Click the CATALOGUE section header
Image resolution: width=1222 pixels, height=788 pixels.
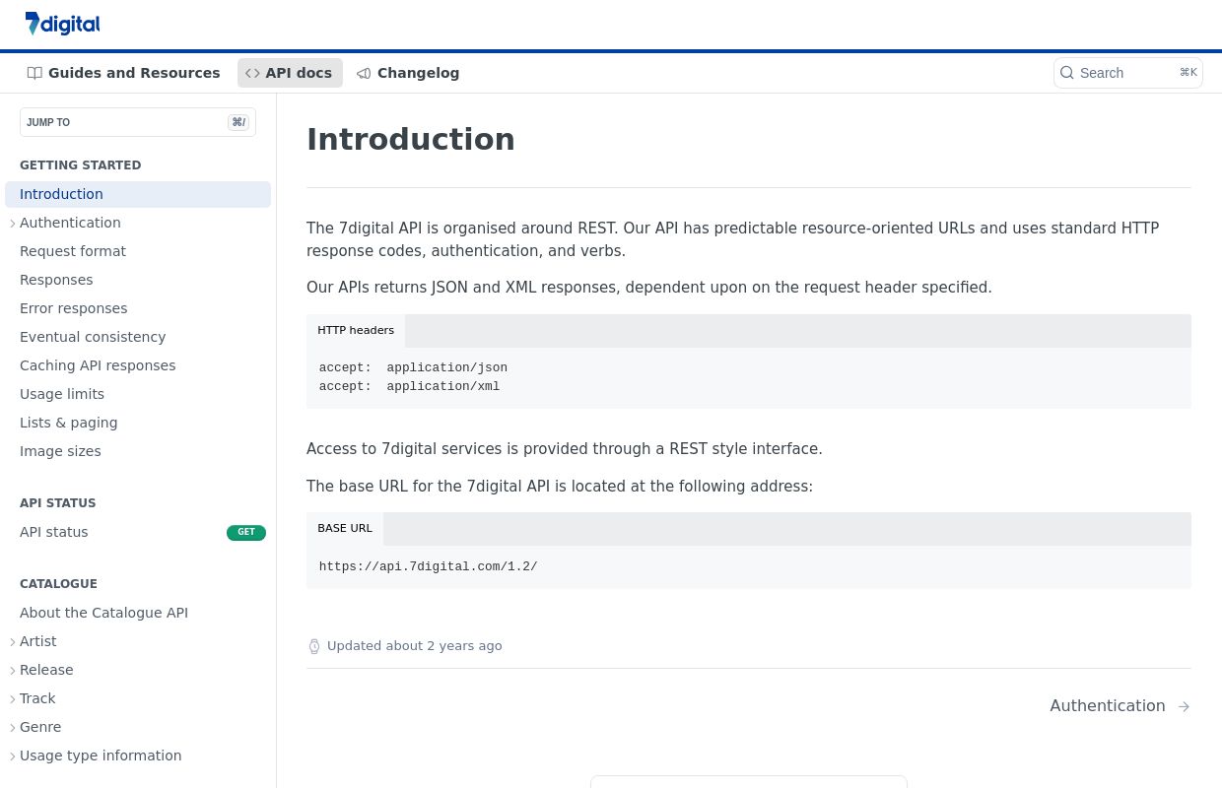click(x=58, y=584)
